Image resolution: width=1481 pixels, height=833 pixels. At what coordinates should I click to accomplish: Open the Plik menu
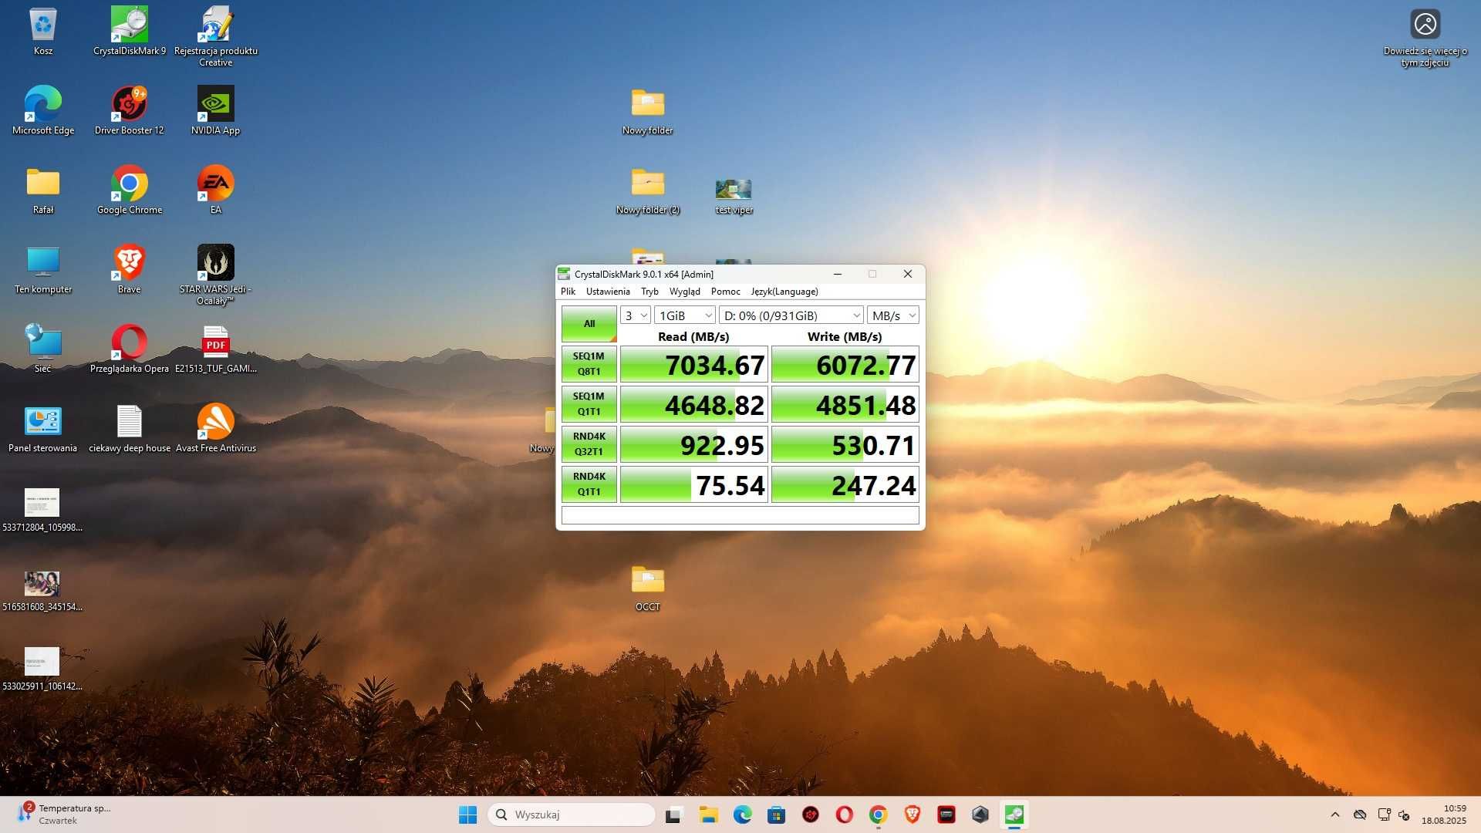point(568,292)
